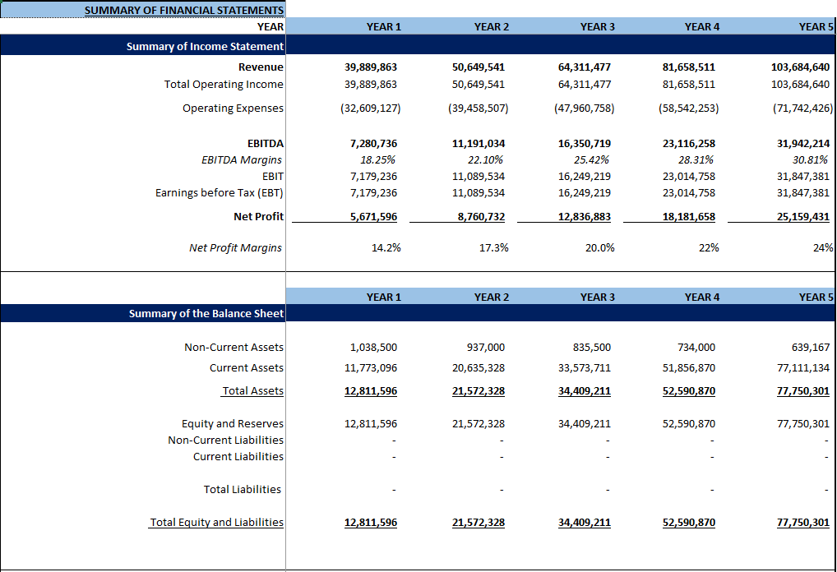This screenshot has width=837, height=572.
Task: Select the SUMMARY OF FINANCIAL STATEMENTS title cell
Action: tap(184, 9)
